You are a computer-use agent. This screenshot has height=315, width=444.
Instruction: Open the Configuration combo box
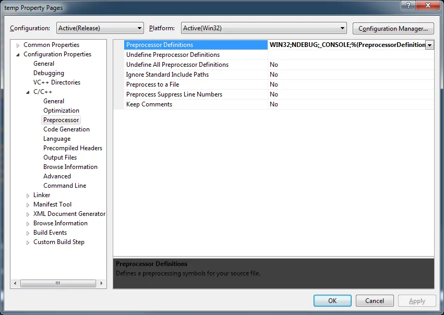pyautogui.click(x=100, y=28)
